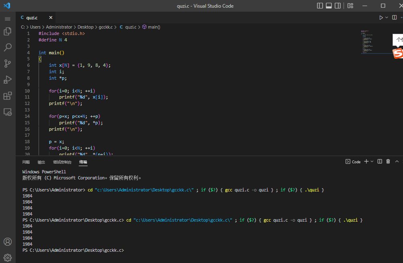Screen dimensions: 403x263
Task: Open the Source Control view
Action: coord(8,64)
